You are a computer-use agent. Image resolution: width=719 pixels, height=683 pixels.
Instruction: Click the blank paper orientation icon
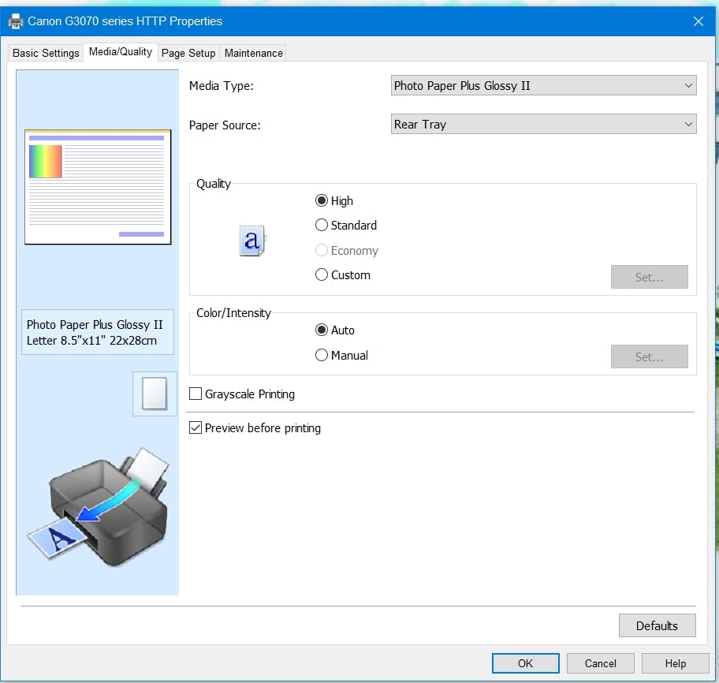pyautogui.click(x=155, y=394)
